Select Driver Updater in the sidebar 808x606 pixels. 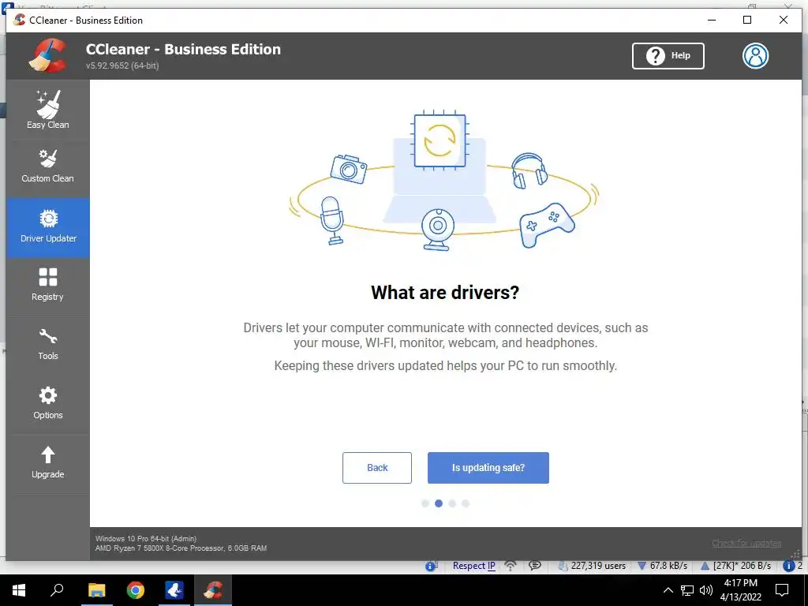coord(48,227)
